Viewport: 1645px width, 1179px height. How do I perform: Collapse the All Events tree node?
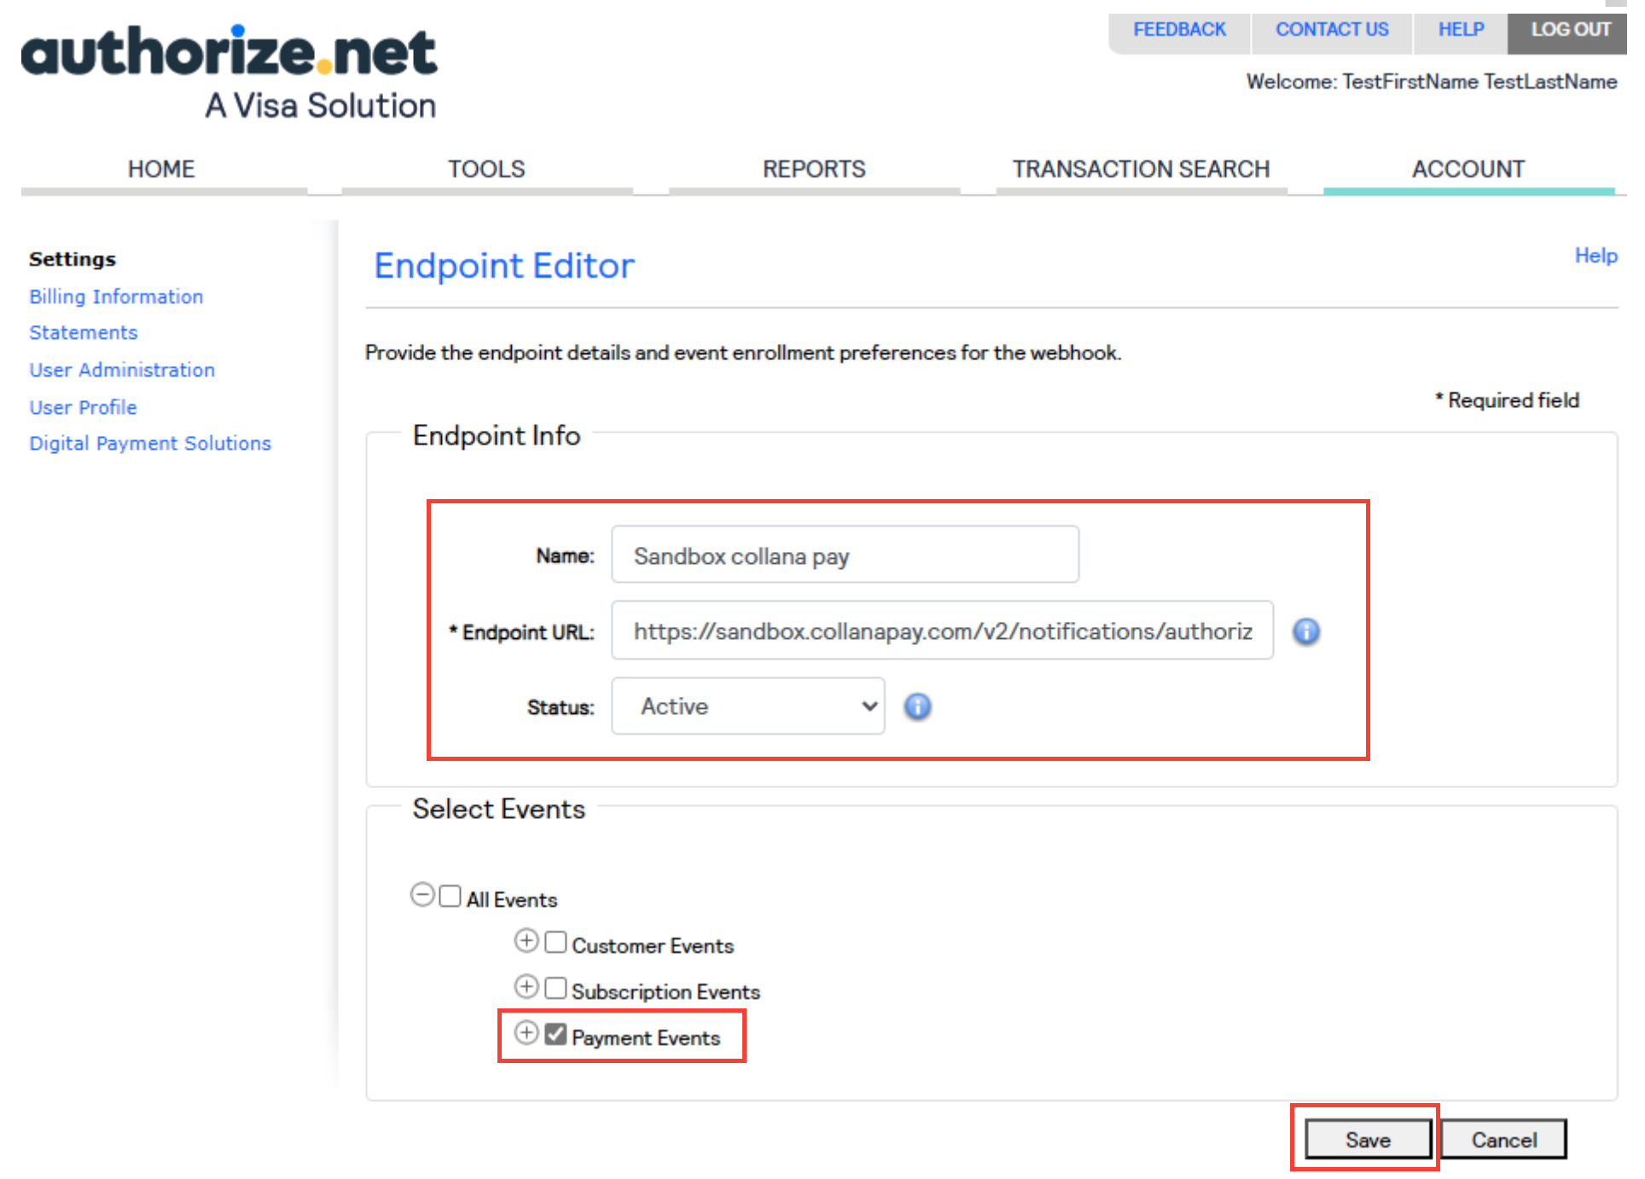422,895
